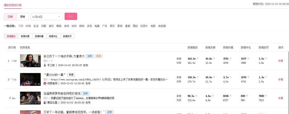Click the rank change arrow beside 131

(12, 80)
